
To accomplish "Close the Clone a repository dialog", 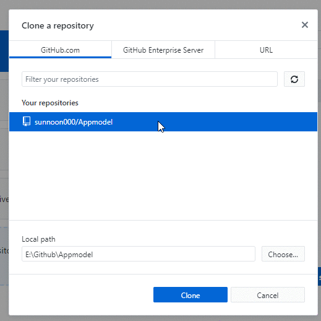I will pos(305,25).
